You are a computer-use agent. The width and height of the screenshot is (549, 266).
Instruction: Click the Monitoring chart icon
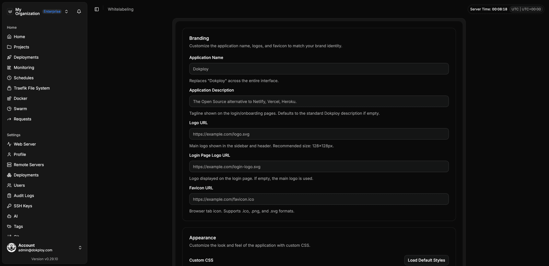click(9, 68)
